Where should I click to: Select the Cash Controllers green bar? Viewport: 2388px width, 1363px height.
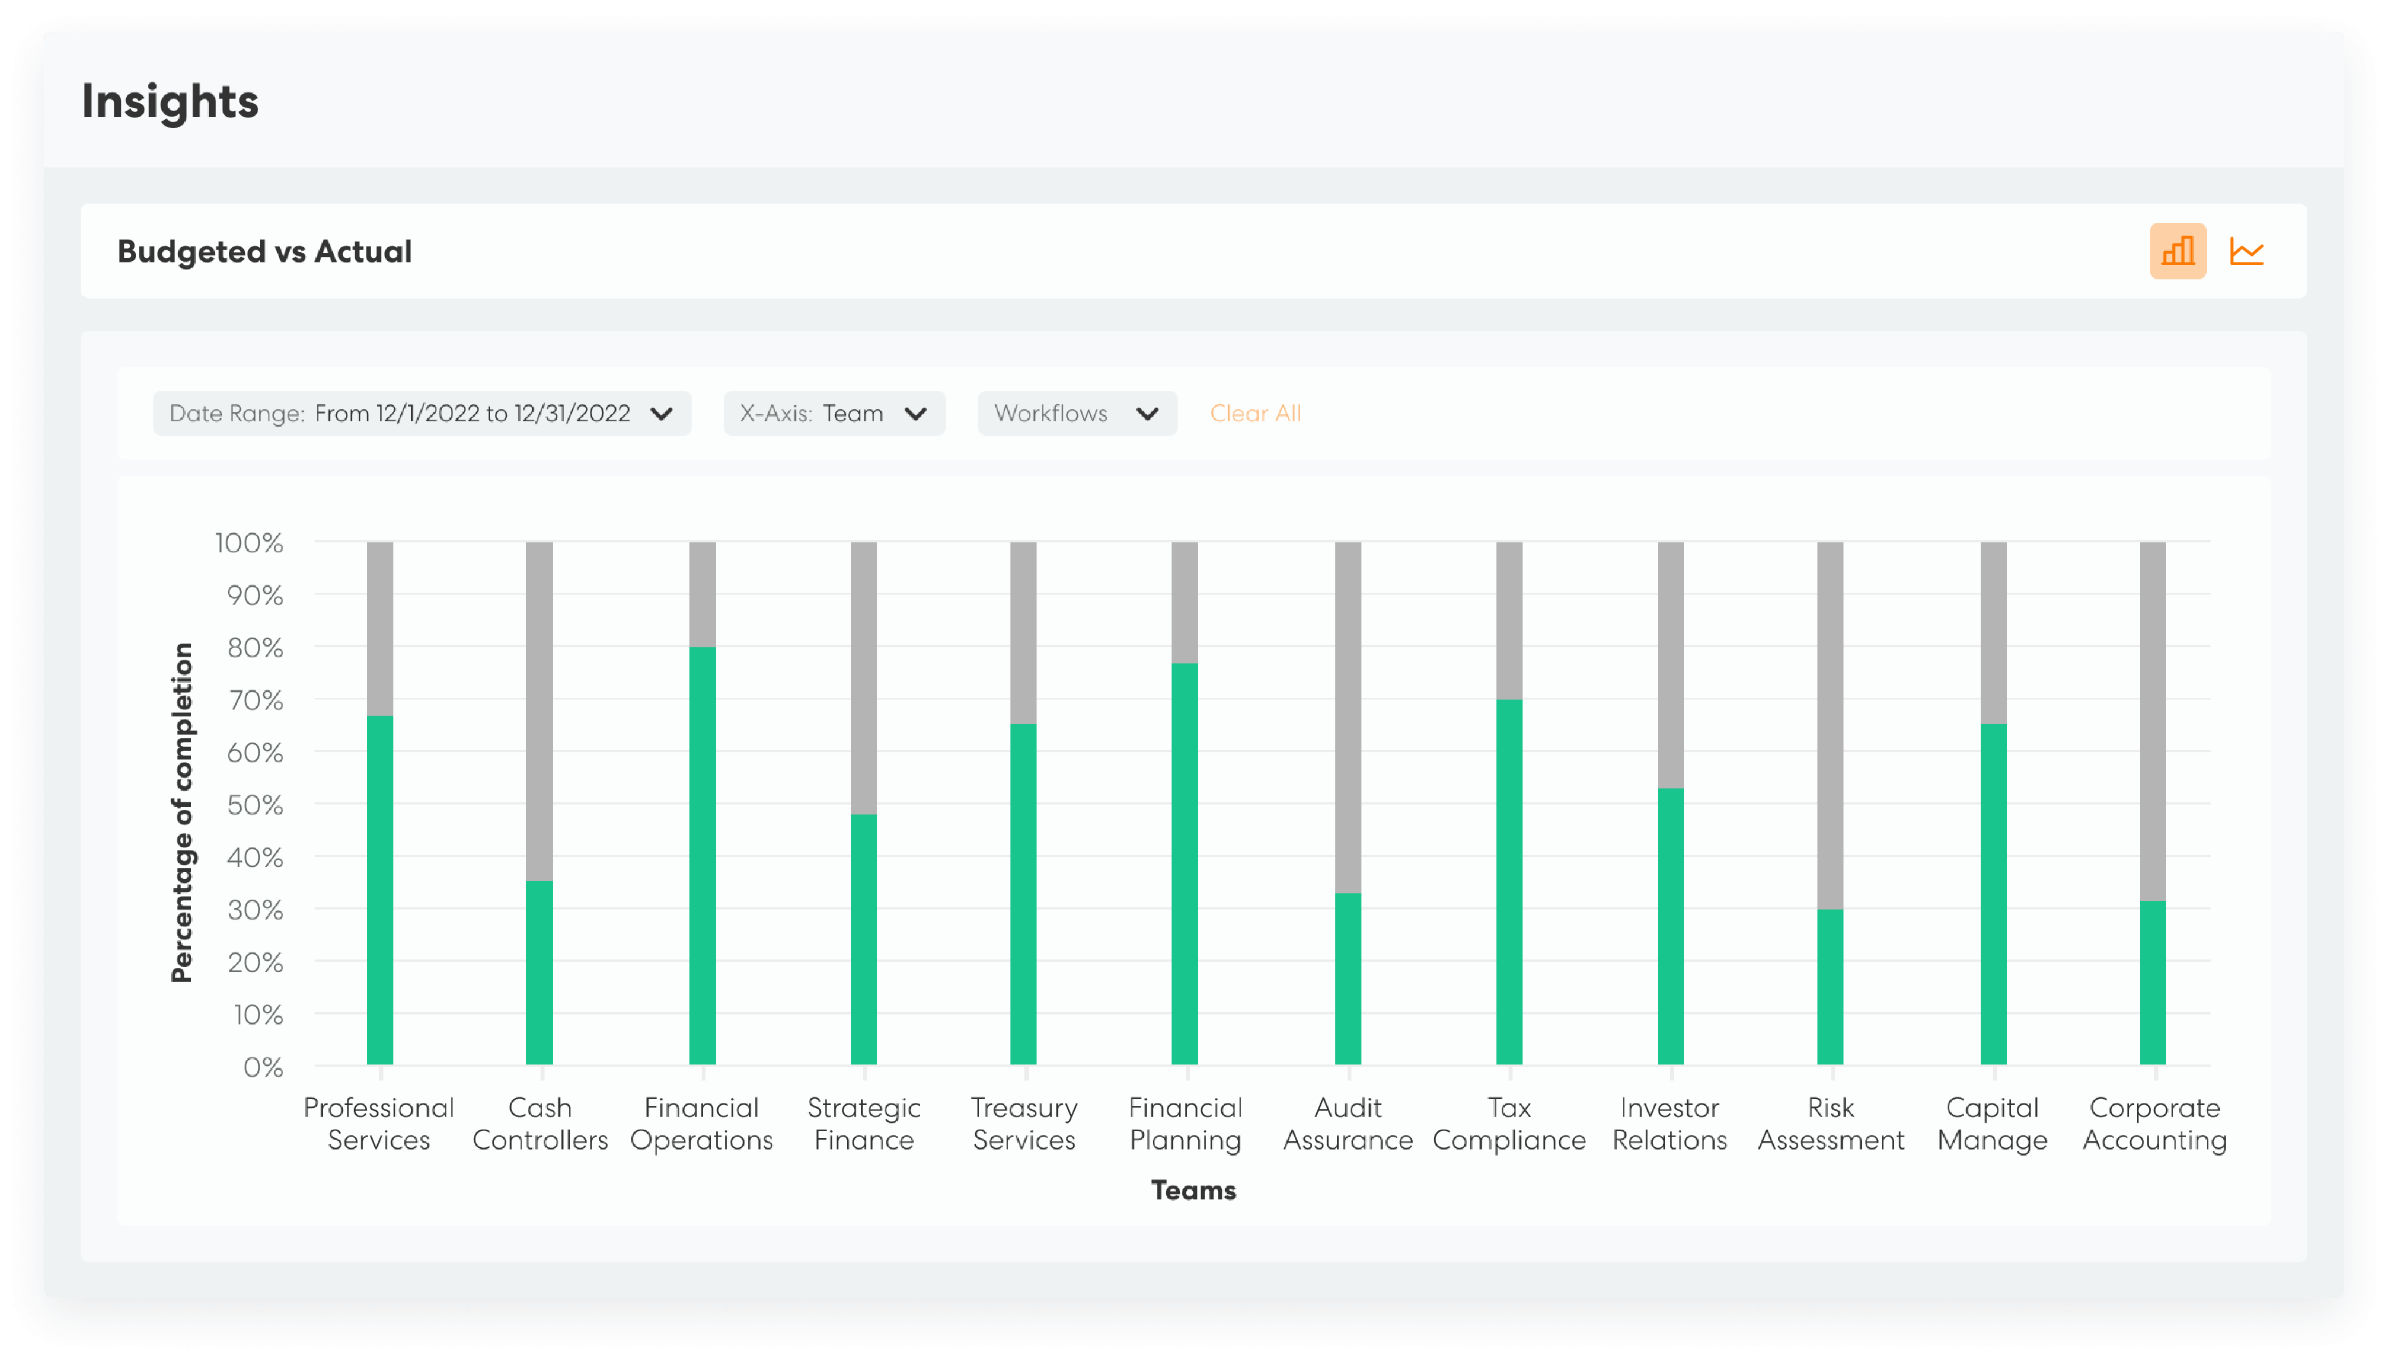pos(539,972)
